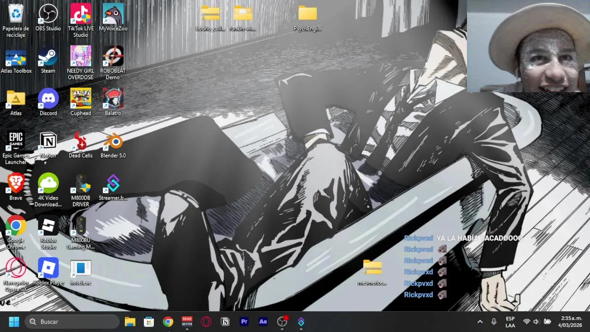Viewport: 590px width, 332px height.
Task: Click the Buscar taskbar search box
Action: (x=71, y=321)
